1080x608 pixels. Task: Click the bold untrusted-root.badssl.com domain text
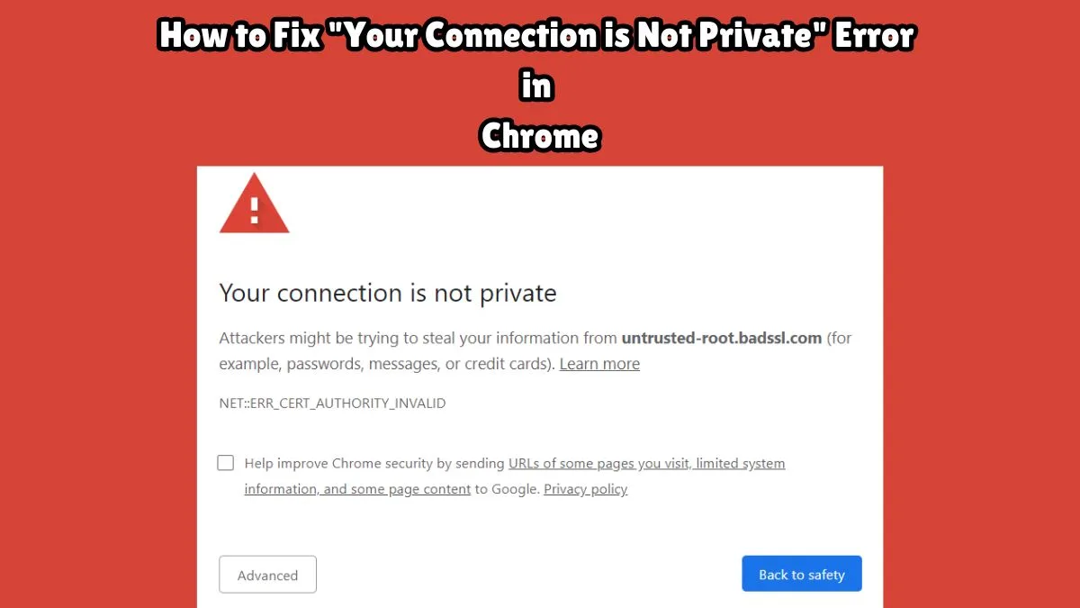click(x=722, y=338)
